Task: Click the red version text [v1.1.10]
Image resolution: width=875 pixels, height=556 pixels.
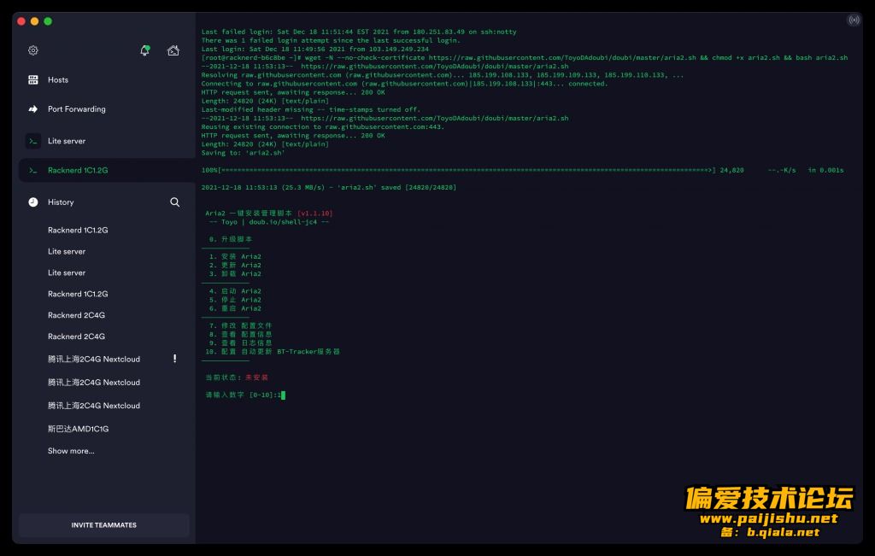Action: pyautogui.click(x=314, y=213)
